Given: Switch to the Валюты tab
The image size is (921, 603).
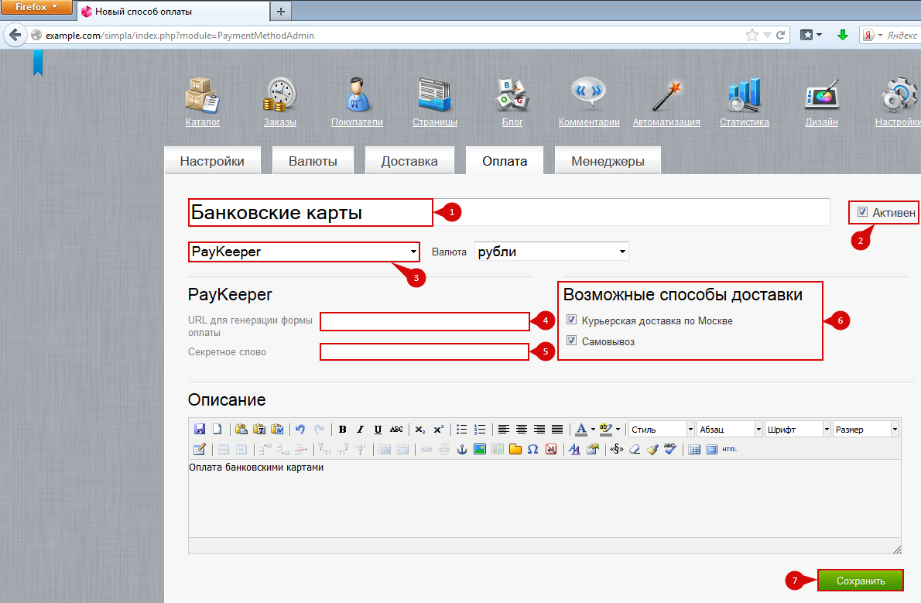Looking at the screenshot, I should click(313, 162).
